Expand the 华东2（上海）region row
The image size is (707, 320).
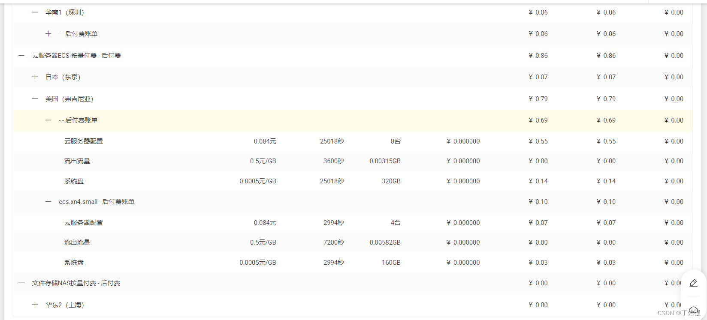pyautogui.click(x=35, y=305)
